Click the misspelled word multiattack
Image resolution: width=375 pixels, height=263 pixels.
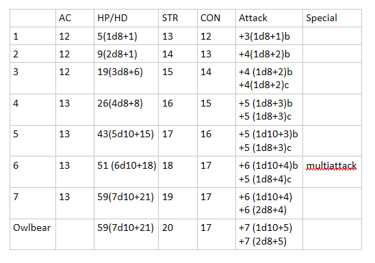[x=331, y=165]
